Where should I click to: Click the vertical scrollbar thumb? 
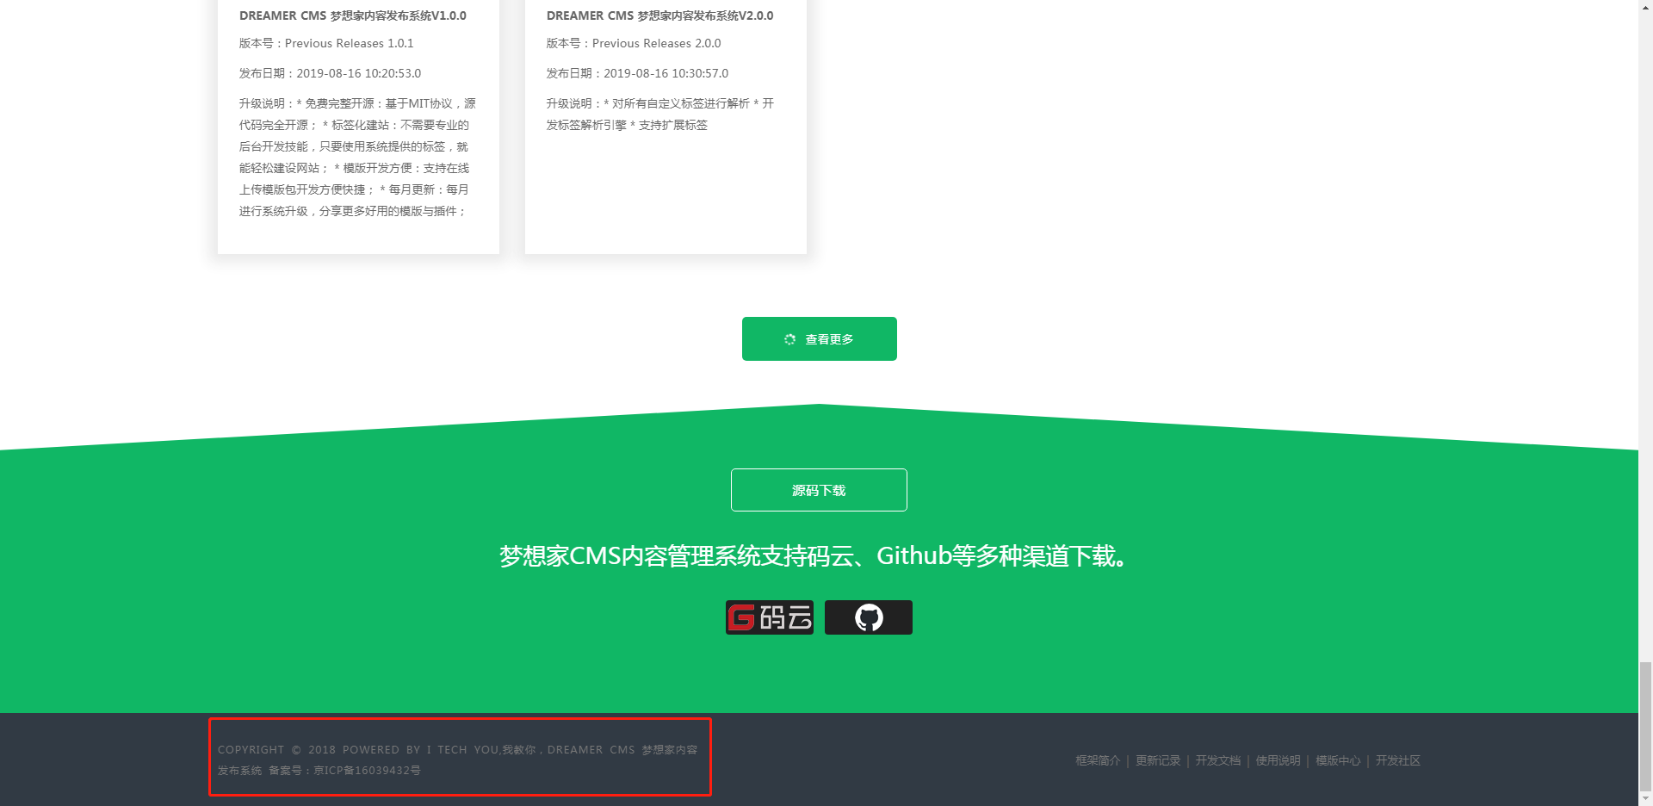point(1645,726)
